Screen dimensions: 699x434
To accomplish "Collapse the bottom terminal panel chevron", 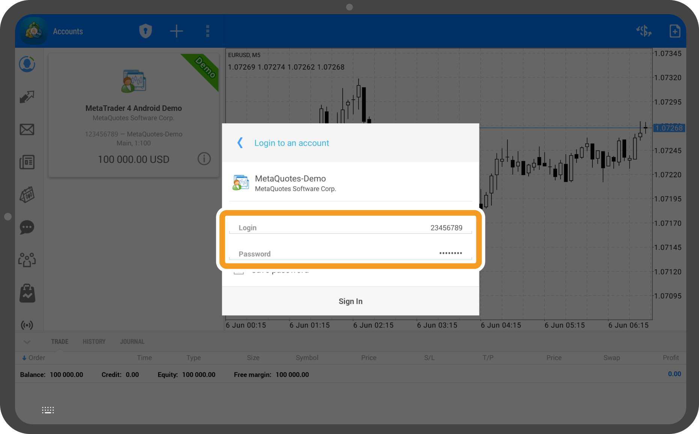I will pos(27,342).
